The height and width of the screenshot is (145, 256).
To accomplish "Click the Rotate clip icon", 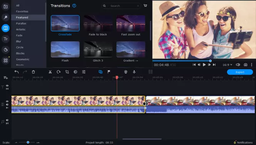I will click(59, 72).
